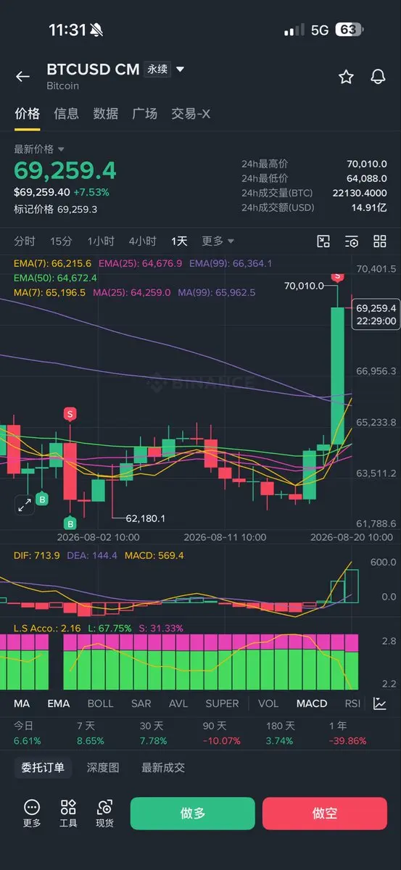Select 分时 timeframe
The height and width of the screenshot is (870, 401).
25,241
